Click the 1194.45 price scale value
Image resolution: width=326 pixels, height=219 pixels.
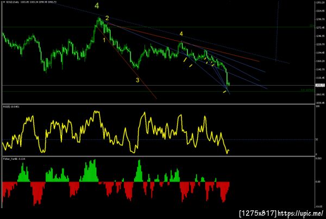point(321,53)
